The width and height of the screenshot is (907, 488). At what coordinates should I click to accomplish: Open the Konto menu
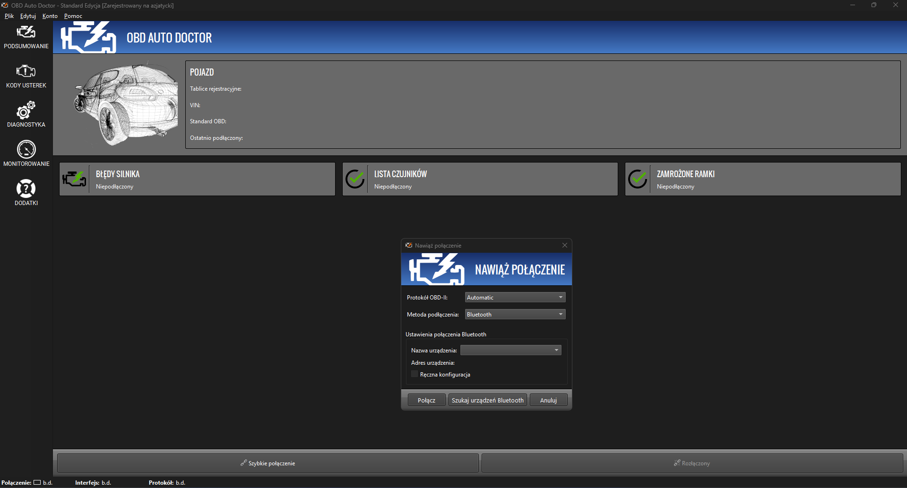pos(50,16)
